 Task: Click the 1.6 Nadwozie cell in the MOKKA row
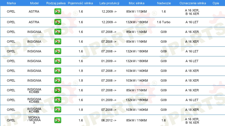(x=164, y=120)
